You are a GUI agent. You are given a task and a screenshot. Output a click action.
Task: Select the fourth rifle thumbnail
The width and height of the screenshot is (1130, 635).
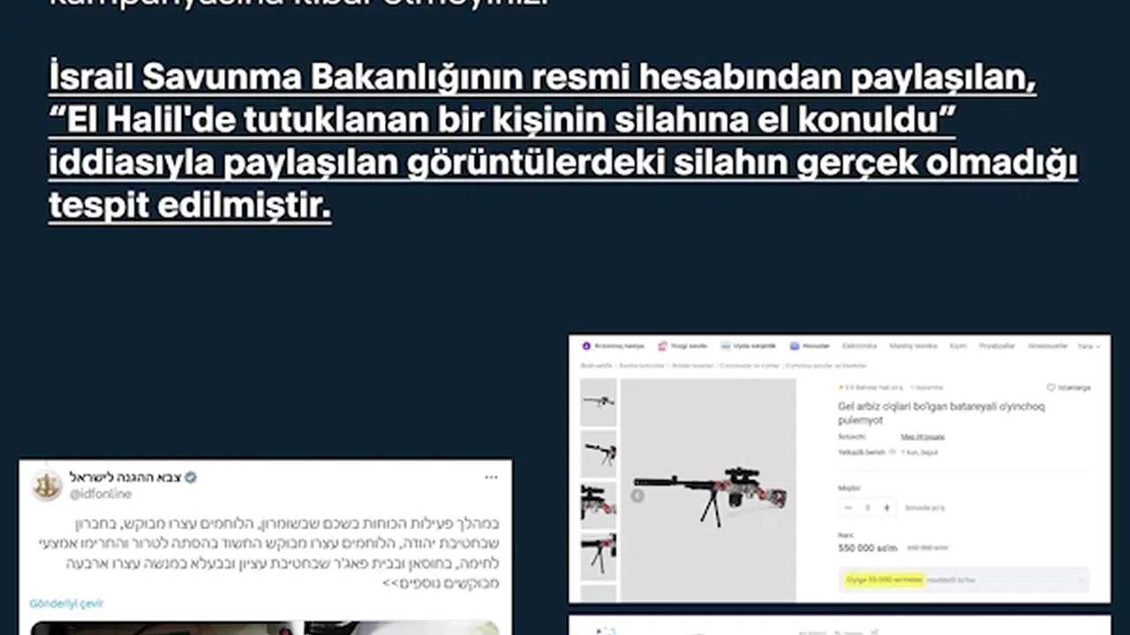point(598,556)
